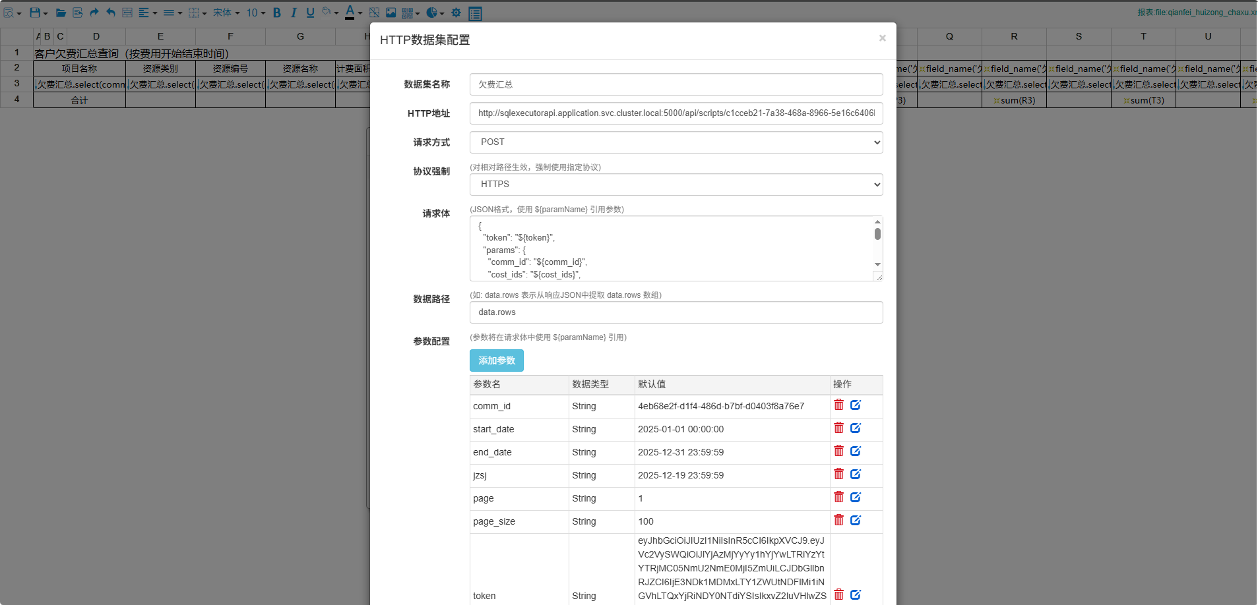This screenshot has width=1258, height=605.
Task: Open the POST request method dropdown
Action: click(676, 142)
